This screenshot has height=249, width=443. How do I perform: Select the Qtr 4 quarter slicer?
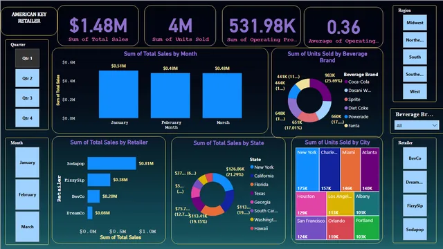[x=27, y=118]
